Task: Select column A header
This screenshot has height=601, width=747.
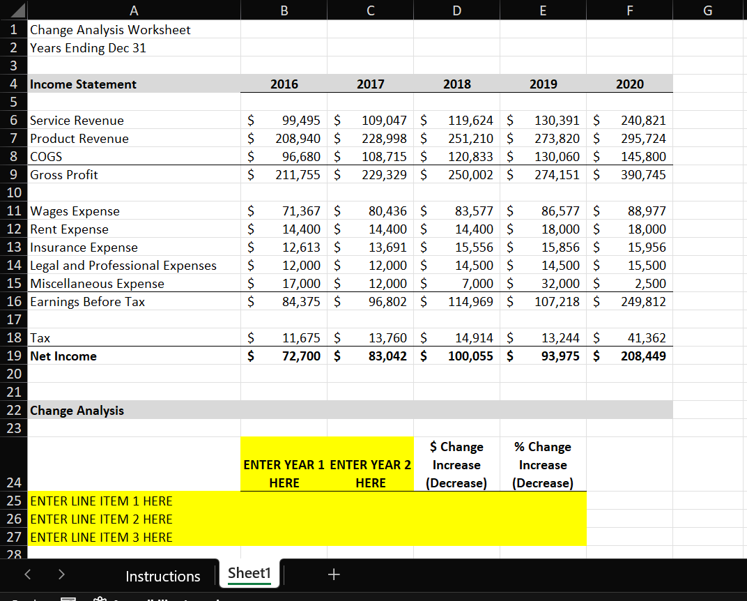Action: [x=134, y=10]
